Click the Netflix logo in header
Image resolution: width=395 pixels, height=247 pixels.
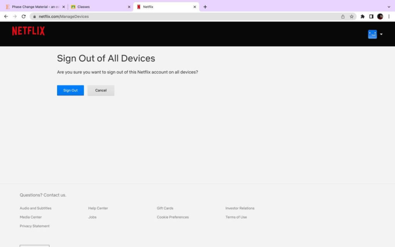click(29, 31)
